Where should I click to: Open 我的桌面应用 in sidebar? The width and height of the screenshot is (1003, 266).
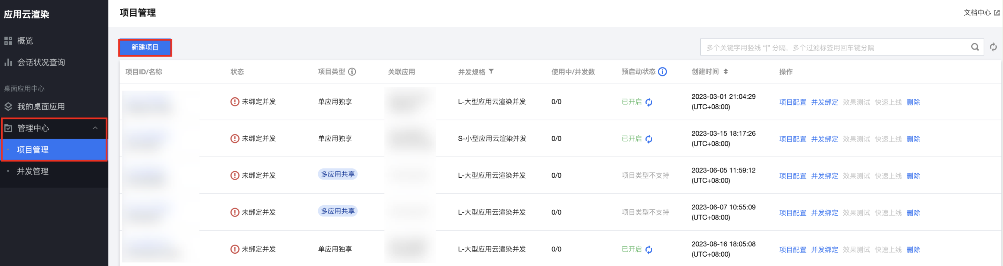point(41,107)
